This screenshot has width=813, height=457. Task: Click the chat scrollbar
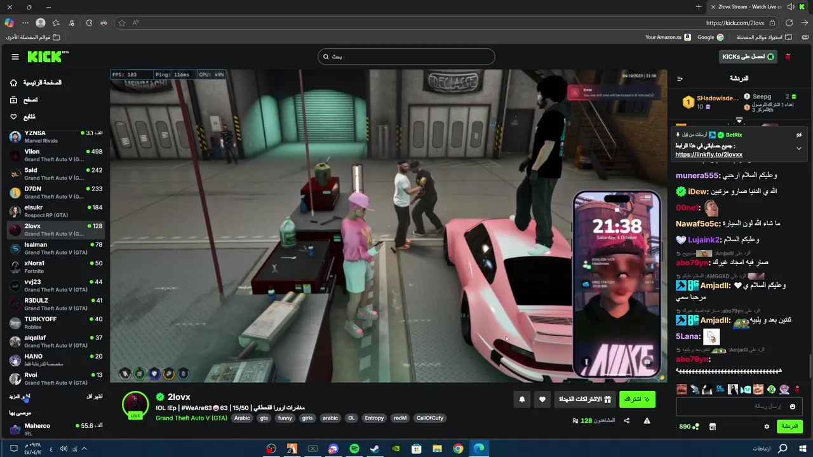[809, 367]
